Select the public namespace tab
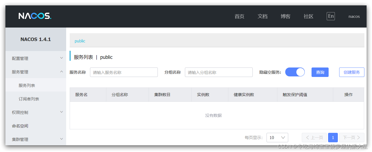 (80, 41)
